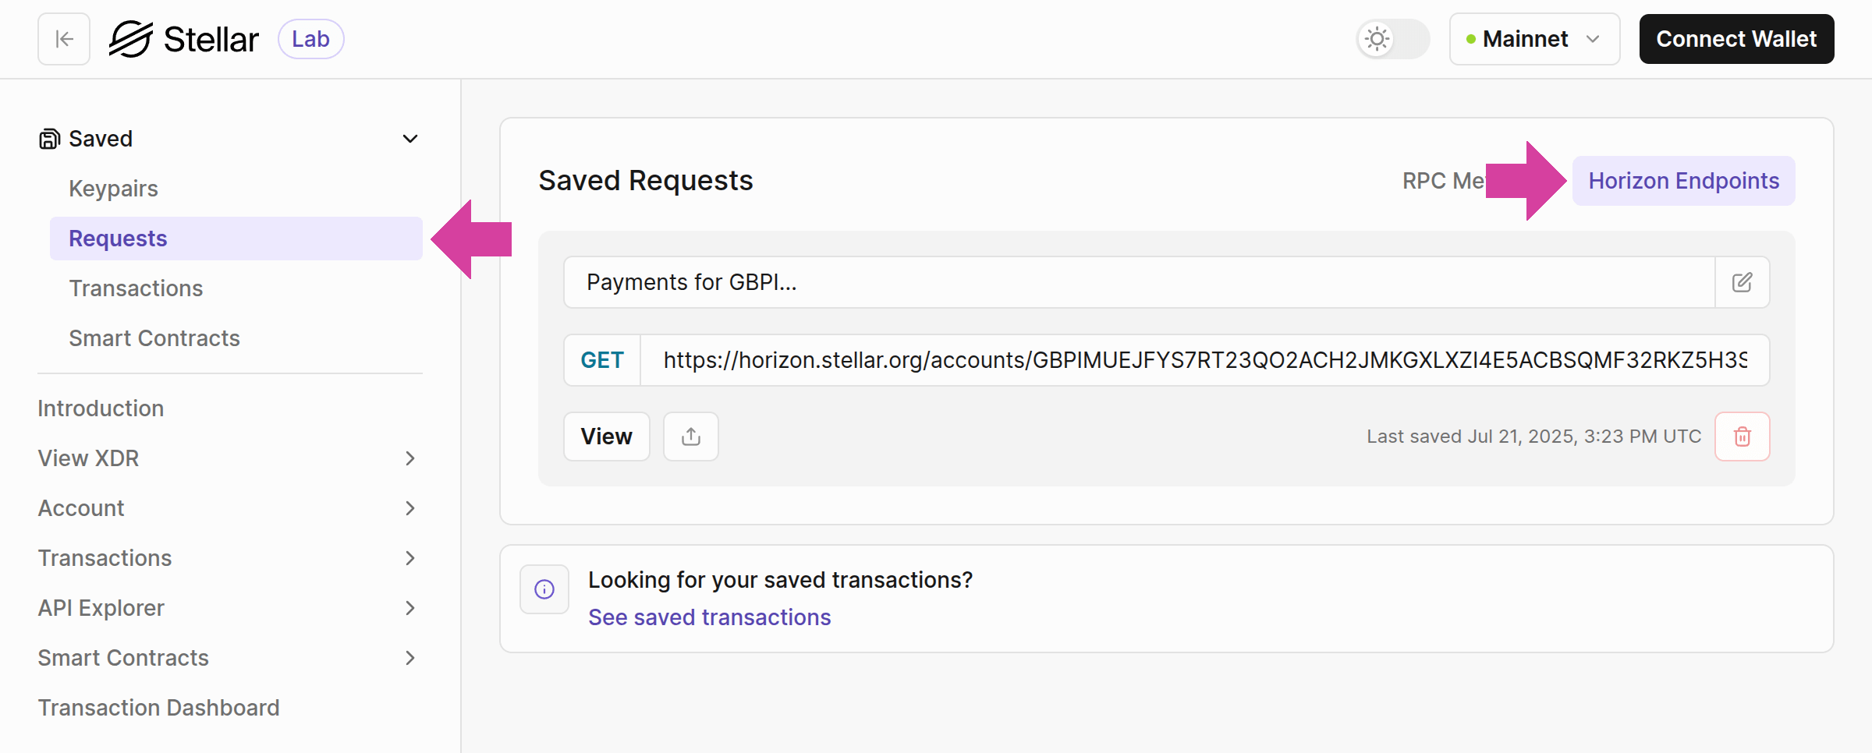This screenshot has width=1872, height=753.
Task: Expand the API Explorer section
Action: [x=409, y=608]
